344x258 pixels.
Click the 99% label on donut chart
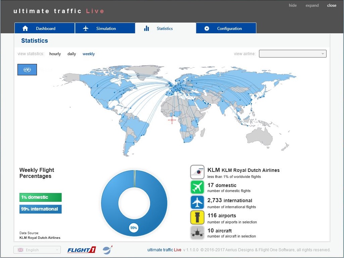[134, 228]
